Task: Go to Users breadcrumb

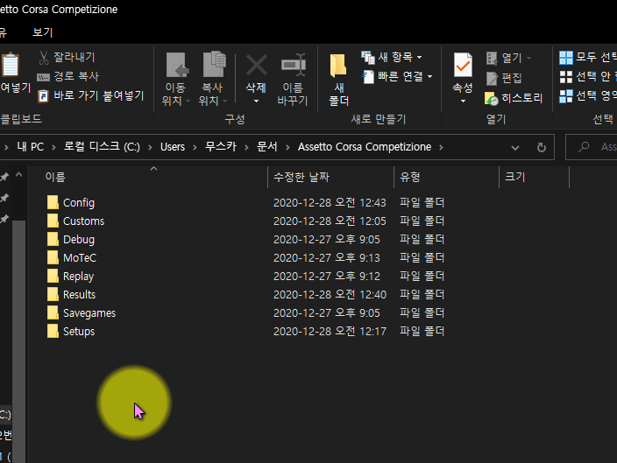Action: [173, 147]
